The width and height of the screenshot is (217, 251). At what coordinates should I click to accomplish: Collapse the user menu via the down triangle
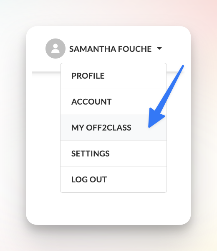(x=159, y=48)
